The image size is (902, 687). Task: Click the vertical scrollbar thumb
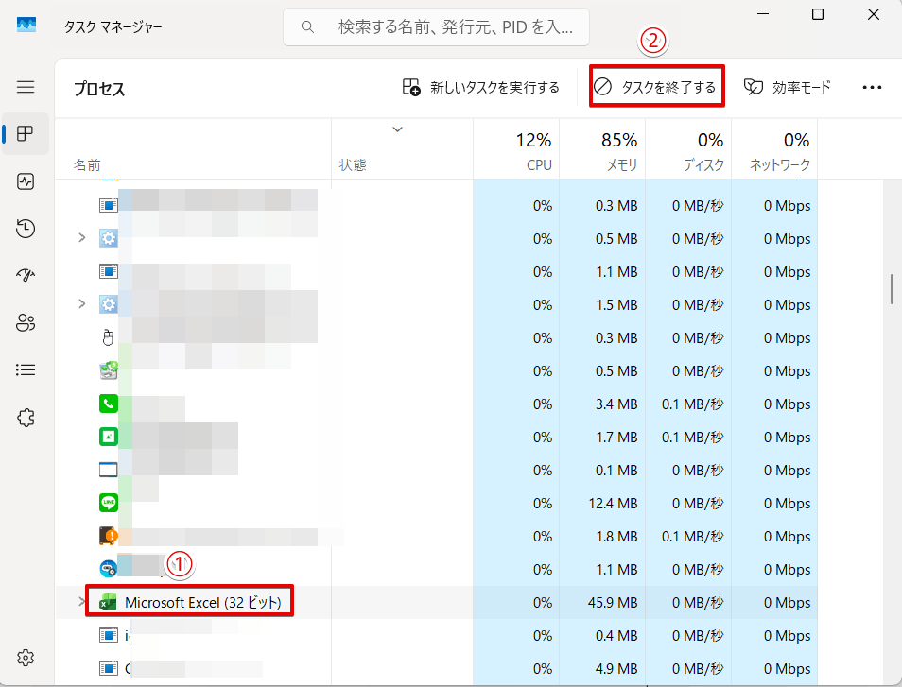[x=892, y=289]
